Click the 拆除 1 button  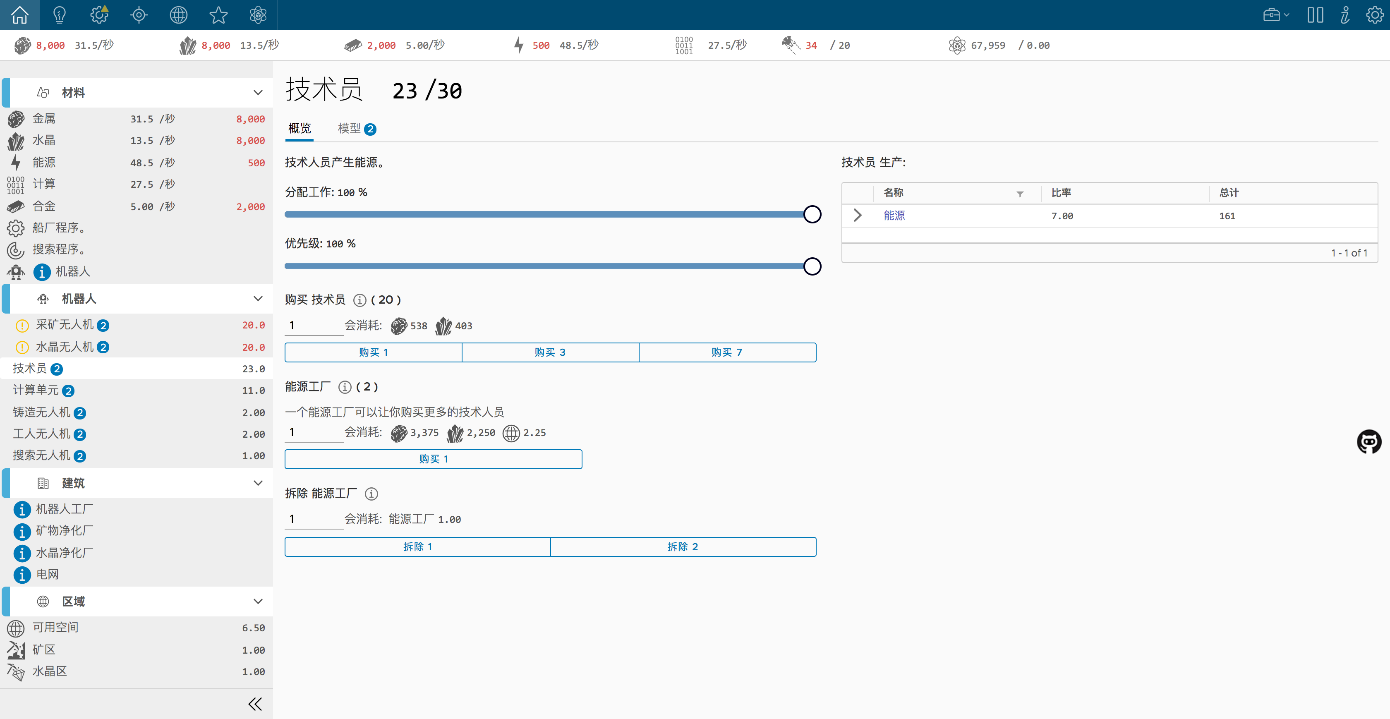pos(418,547)
